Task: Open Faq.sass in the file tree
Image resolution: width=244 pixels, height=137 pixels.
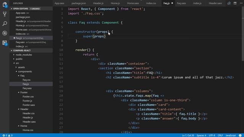Action: click(27, 88)
